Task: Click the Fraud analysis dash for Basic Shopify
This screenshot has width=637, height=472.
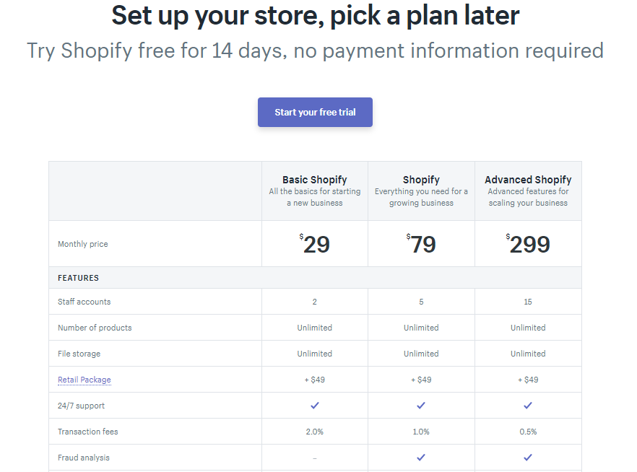Action: coord(315,458)
